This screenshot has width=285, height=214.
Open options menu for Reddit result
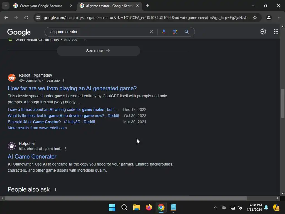pos(64,81)
